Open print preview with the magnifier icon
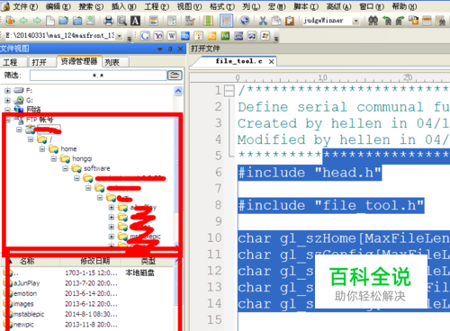This screenshot has width=450, height=331. 121,21
